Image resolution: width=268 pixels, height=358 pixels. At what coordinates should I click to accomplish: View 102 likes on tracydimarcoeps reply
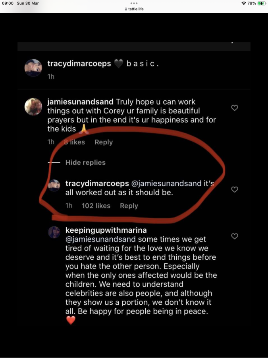[x=96, y=206]
